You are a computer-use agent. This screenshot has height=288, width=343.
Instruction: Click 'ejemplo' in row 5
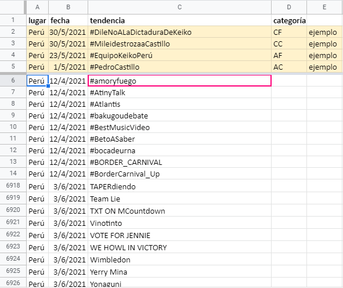(324, 67)
